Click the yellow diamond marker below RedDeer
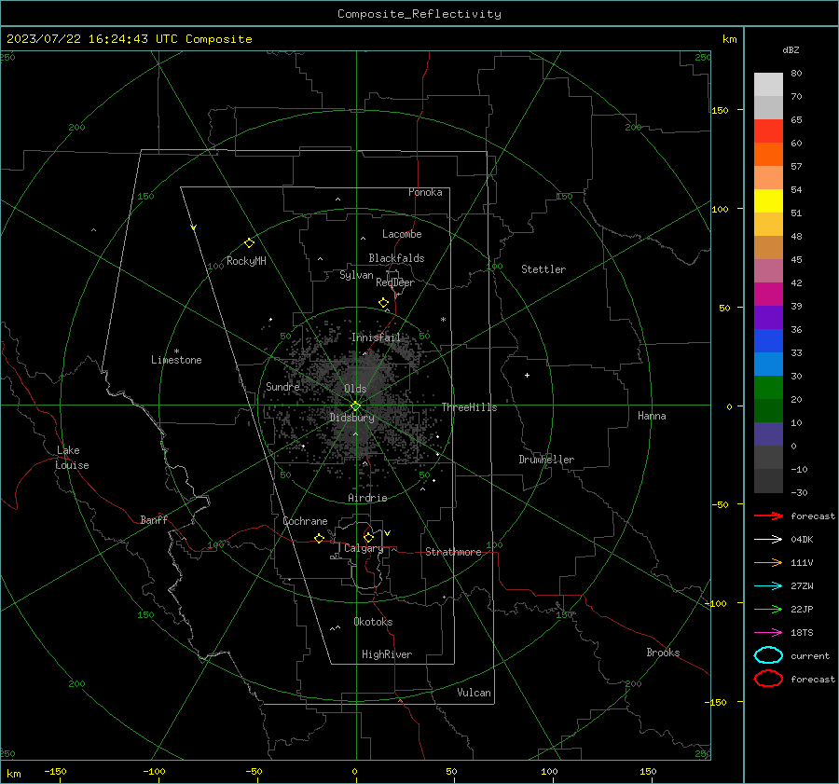The width and height of the screenshot is (839, 784). [x=383, y=303]
